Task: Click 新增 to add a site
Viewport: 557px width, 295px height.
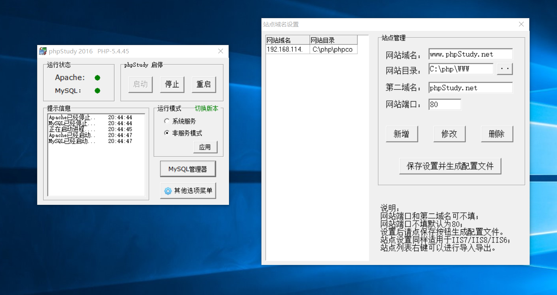Action: (401, 134)
